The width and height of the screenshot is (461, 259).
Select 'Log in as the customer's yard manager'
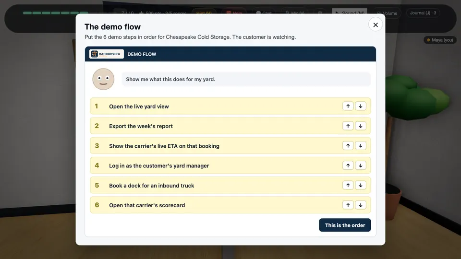click(x=230, y=165)
